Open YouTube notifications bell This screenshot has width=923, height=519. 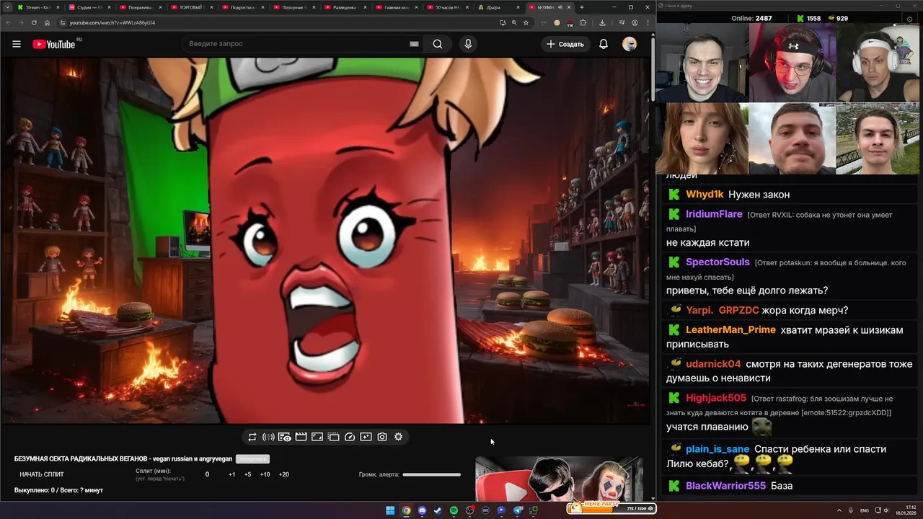pos(604,44)
